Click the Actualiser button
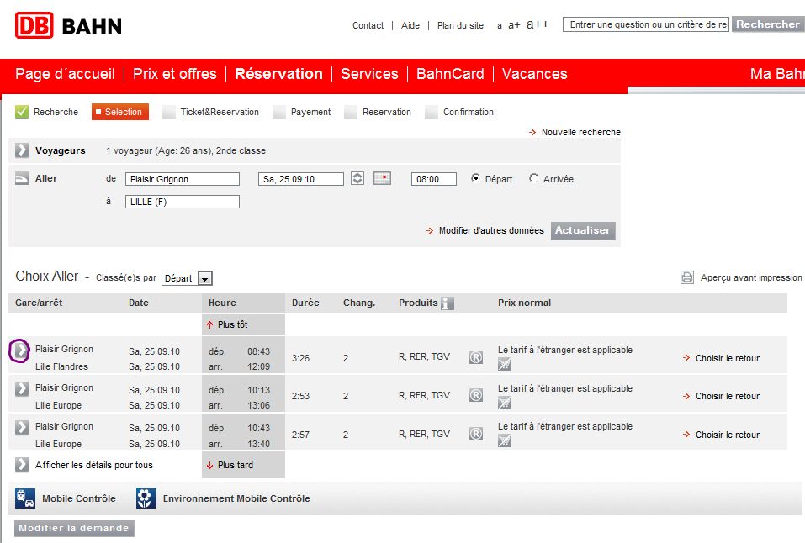The height and width of the screenshot is (543, 805). tap(583, 230)
